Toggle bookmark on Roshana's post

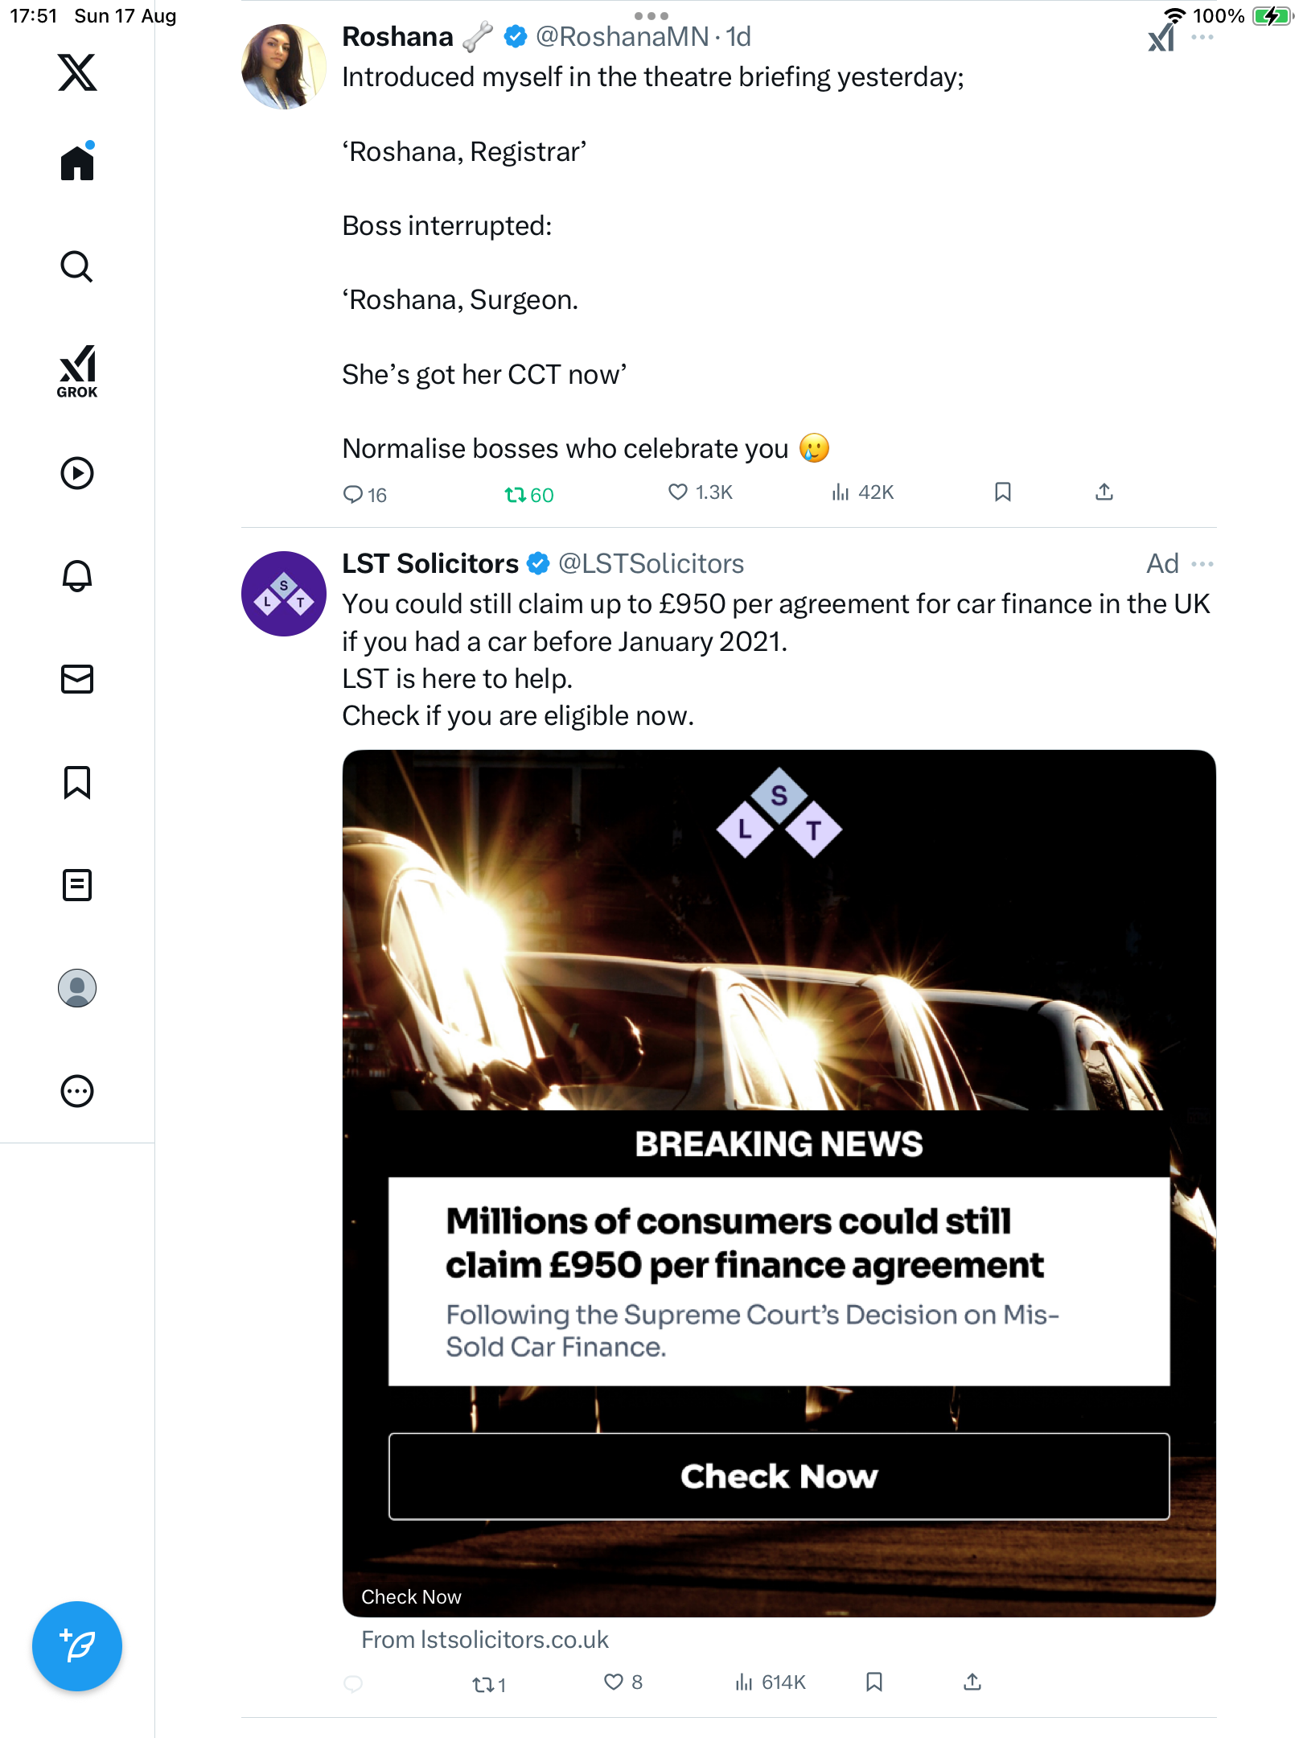click(x=1002, y=492)
